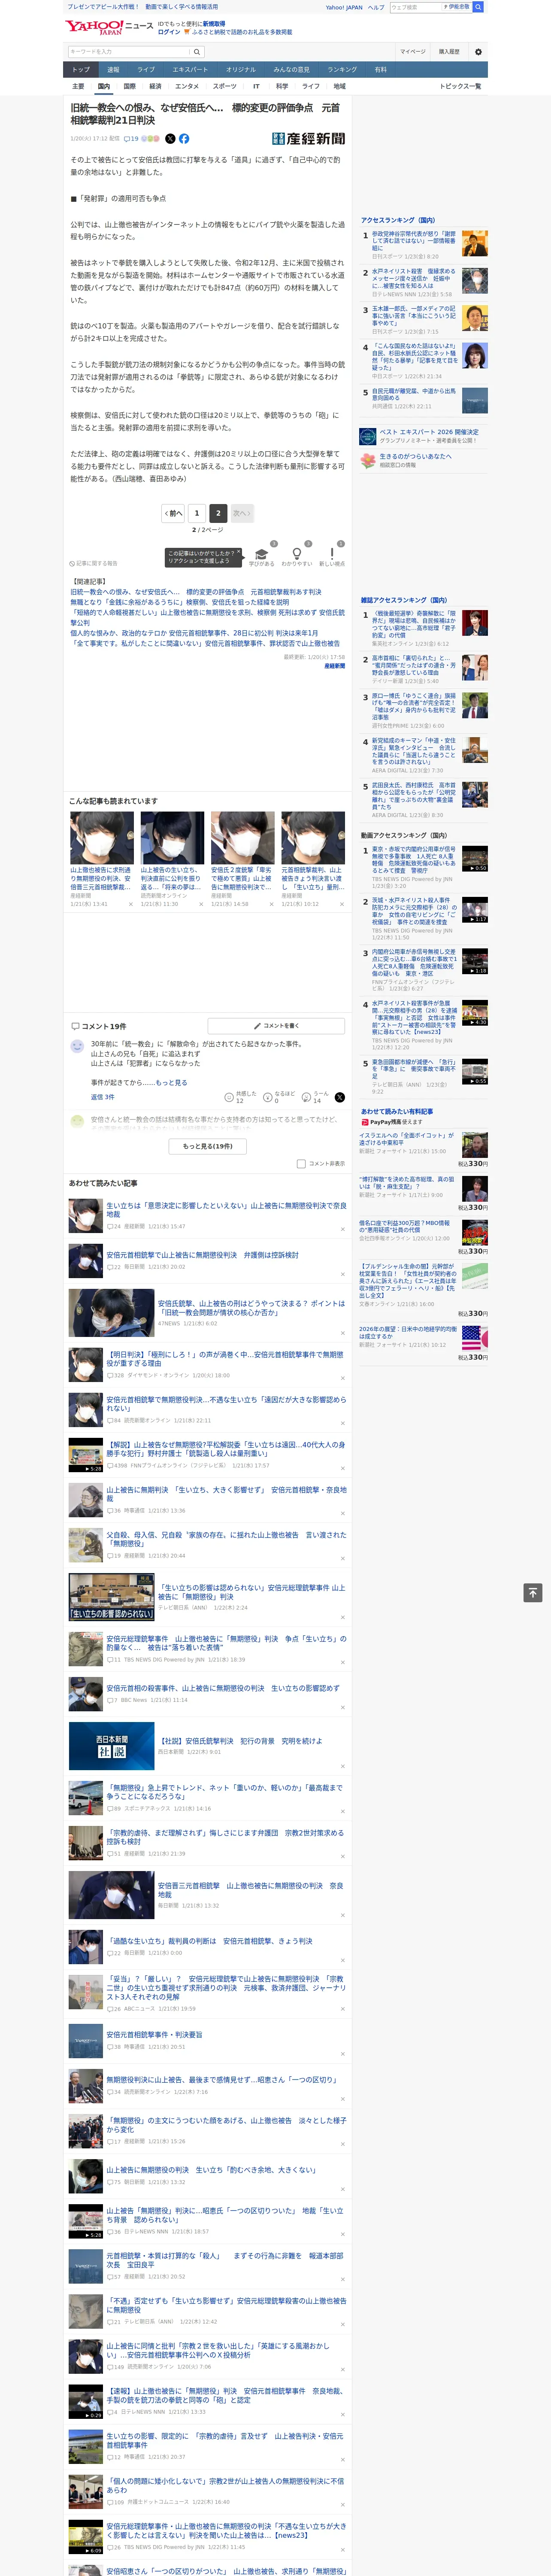
Task: Open the ライブ nav tab
Action: [146, 70]
